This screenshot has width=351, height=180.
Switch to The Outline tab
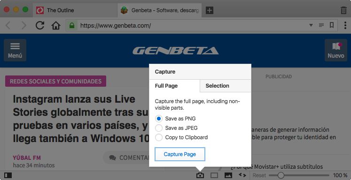coord(61,10)
